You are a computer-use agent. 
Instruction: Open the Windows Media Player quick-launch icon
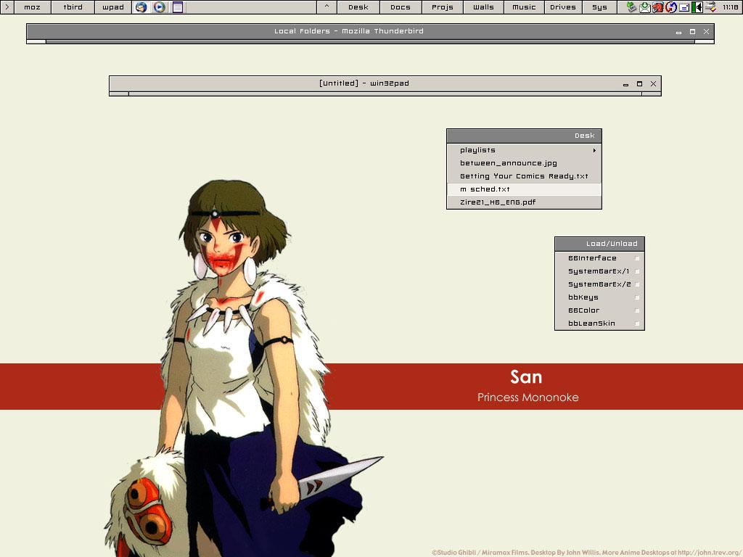point(159,7)
